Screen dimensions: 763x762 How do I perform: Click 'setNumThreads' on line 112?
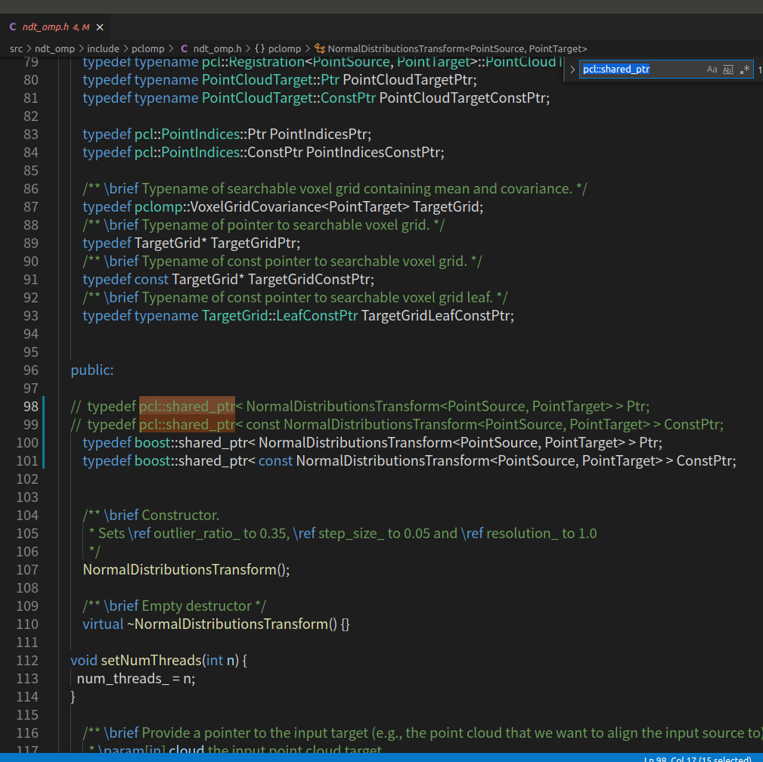click(150, 660)
